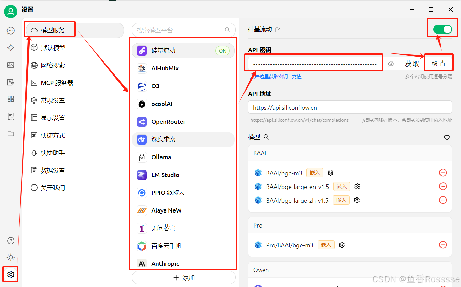
Task: Select Ollama provider
Action: coord(183,157)
